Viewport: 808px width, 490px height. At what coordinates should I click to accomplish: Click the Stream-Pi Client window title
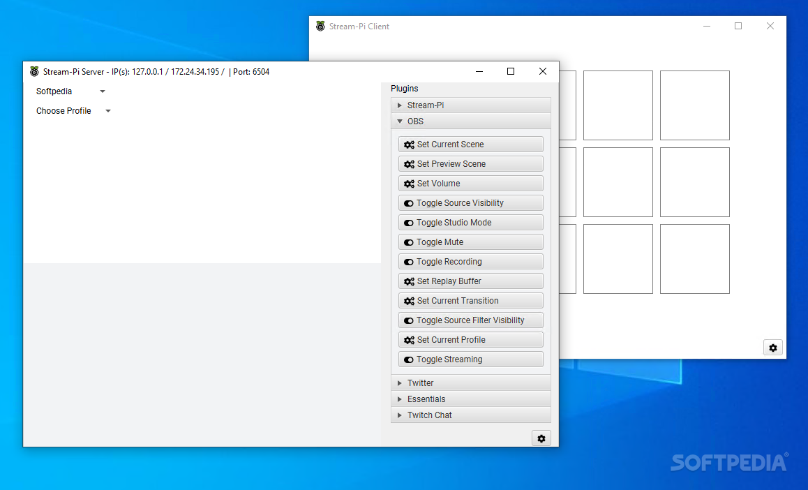359,27
